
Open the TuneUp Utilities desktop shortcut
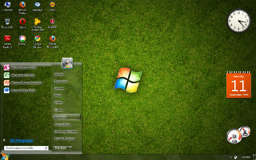pos(37,25)
